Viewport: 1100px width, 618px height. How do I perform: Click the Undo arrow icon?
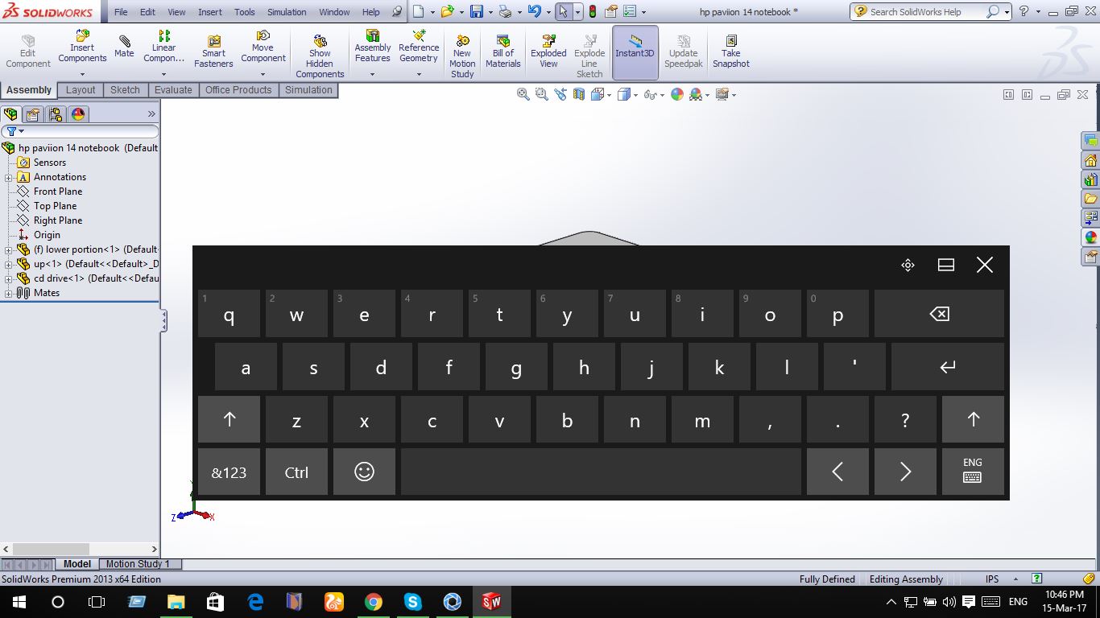[x=534, y=12]
